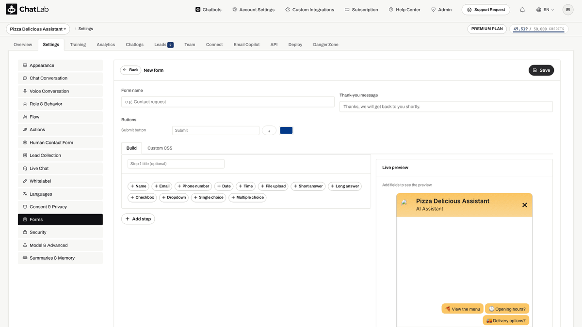
Task: Open Account Settings in top navigation
Action: 253,10
